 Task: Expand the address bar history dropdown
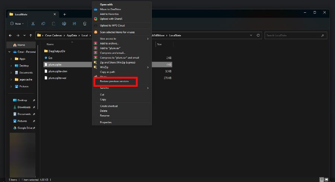pyautogui.click(x=251, y=35)
